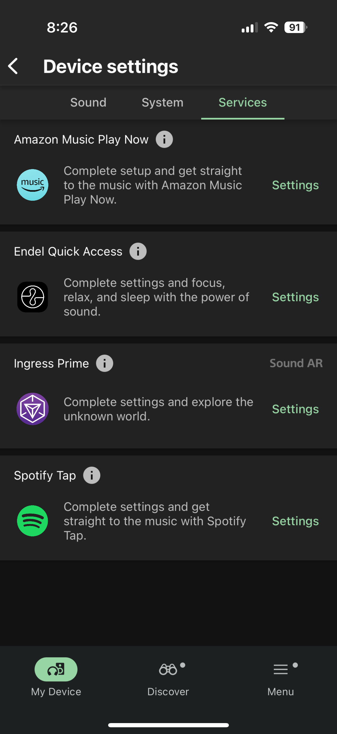Tap the Ingress Prime app icon

coord(33,409)
